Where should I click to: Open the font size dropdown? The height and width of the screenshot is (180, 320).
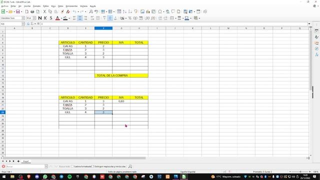coord(34,18)
